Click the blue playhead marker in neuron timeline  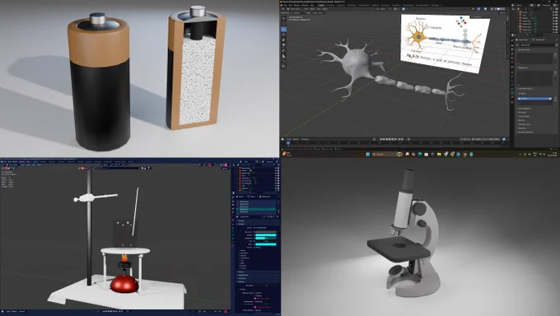(288, 143)
